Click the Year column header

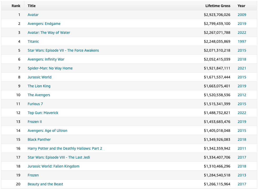[x=241, y=6]
